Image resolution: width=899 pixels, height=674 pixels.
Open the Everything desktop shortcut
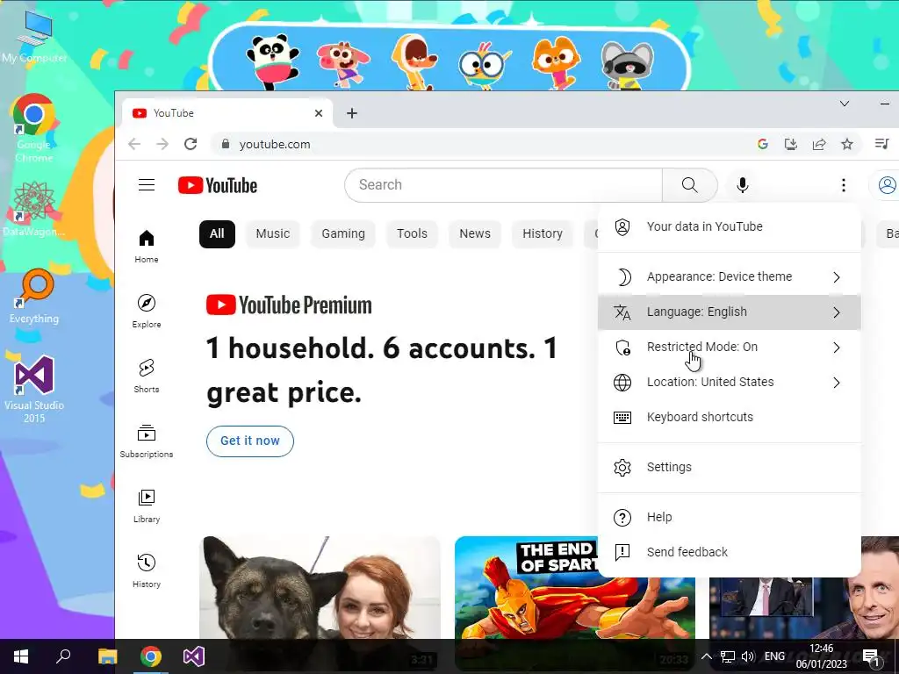[34, 297]
